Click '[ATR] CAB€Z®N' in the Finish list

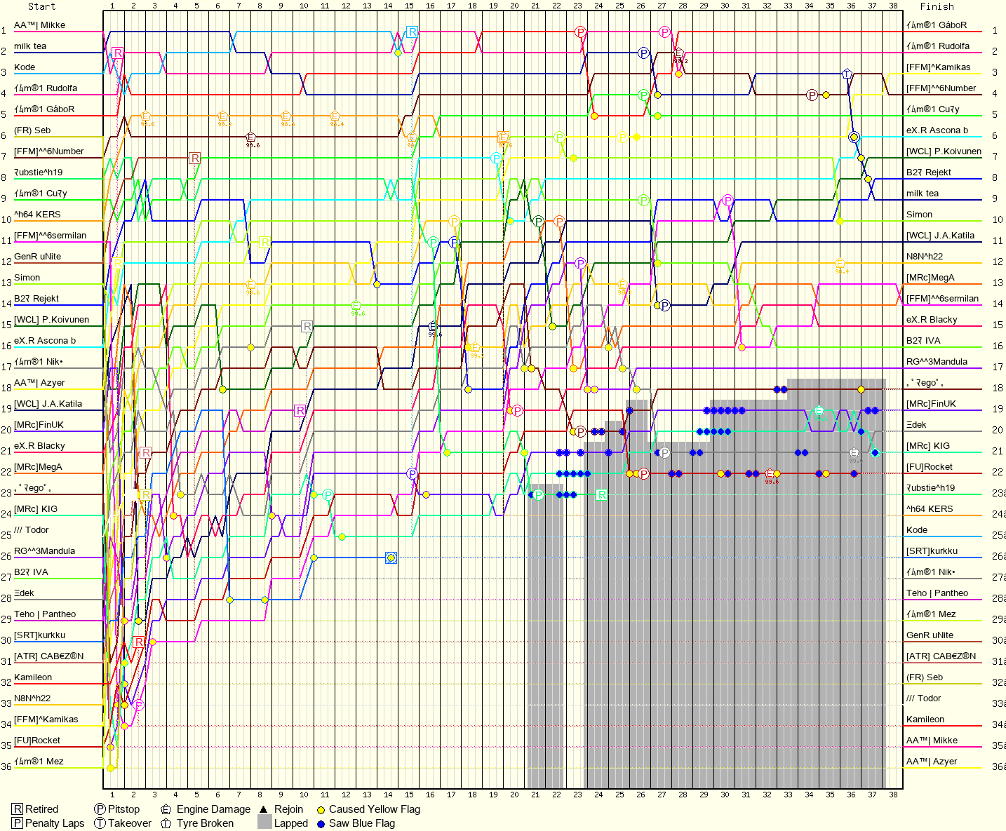pyautogui.click(x=941, y=656)
